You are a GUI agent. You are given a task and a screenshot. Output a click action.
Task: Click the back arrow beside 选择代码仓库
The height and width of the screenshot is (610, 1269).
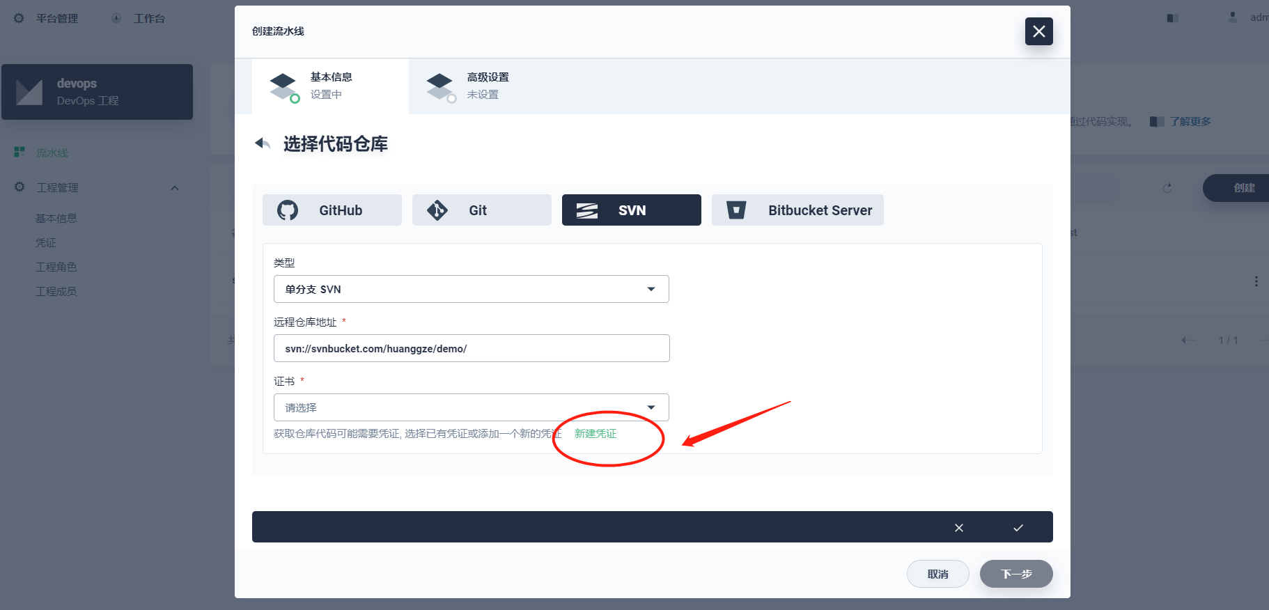click(263, 143)
